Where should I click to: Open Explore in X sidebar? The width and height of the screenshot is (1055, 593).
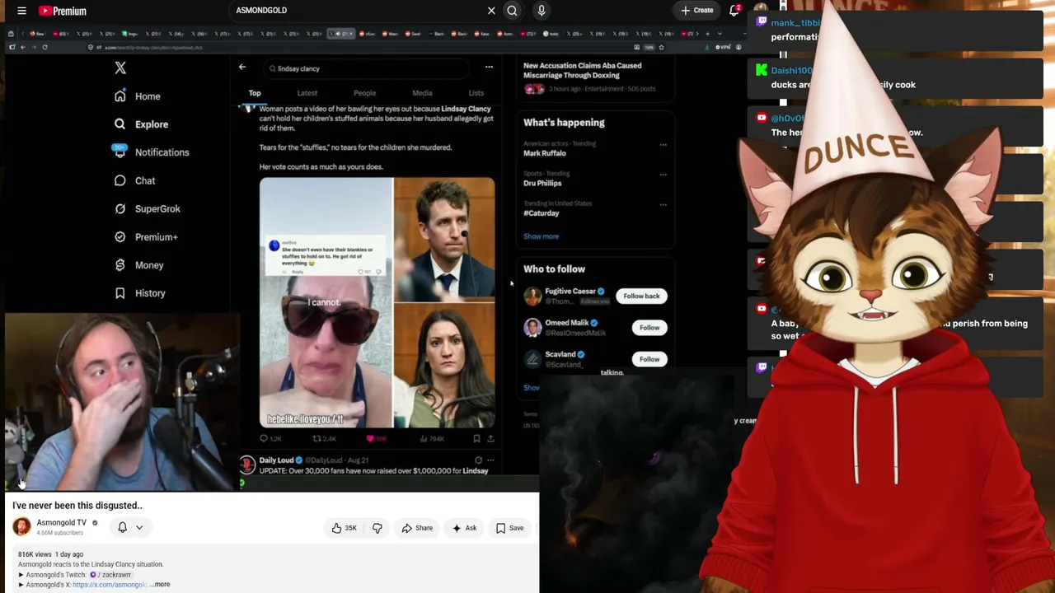[x=141, y=124]
